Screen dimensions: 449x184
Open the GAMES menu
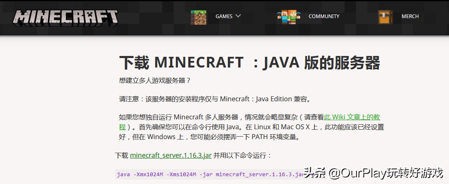pyautogui.click(x=224, y=16)
